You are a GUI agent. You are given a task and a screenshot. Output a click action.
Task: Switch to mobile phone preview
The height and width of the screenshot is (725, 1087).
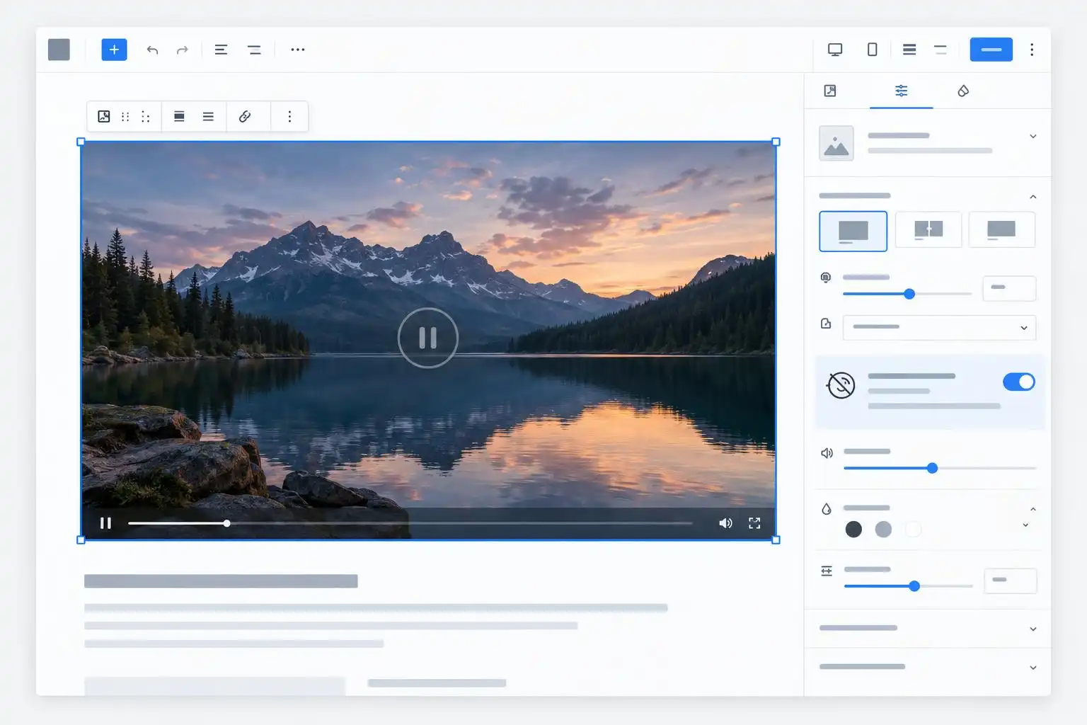[872, 50]
